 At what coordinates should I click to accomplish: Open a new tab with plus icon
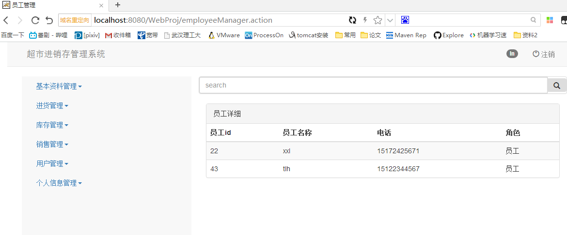click(117, 5)
